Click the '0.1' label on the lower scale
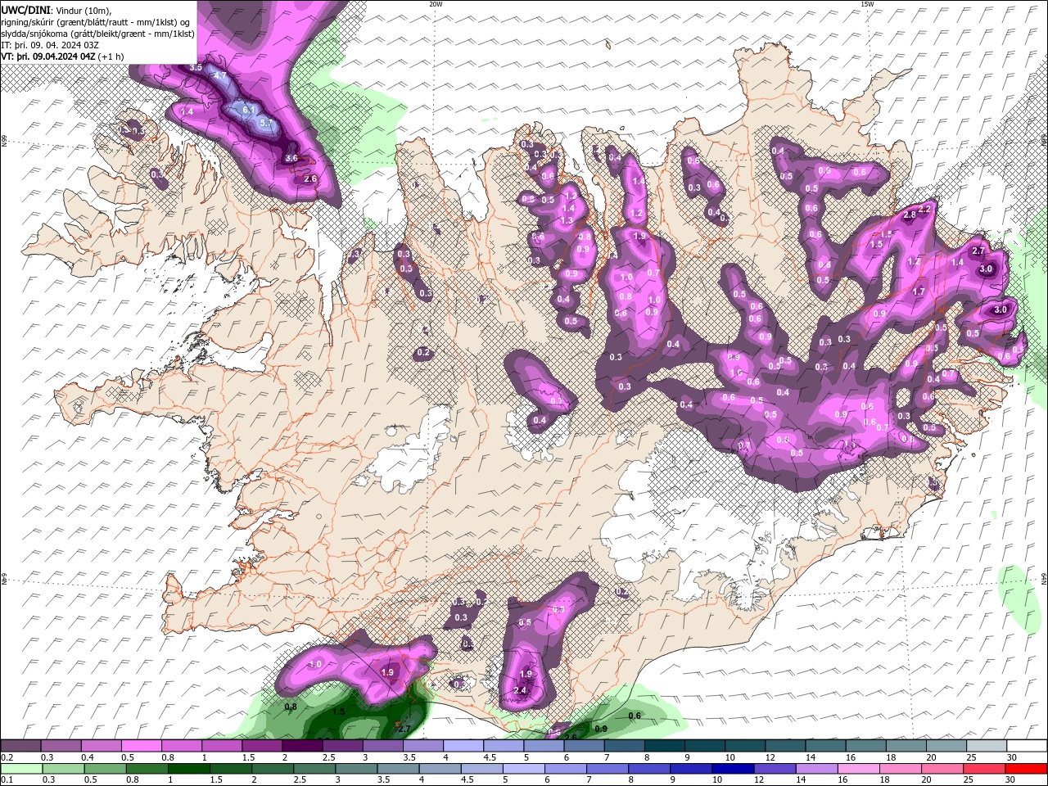The height and width of the screenshot is (786, 1048). coord(7,780)
